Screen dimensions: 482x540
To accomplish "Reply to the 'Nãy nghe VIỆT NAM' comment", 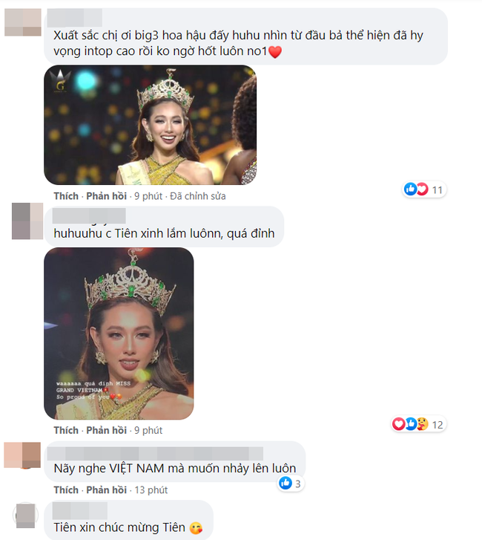I will (x=106, y=490).
